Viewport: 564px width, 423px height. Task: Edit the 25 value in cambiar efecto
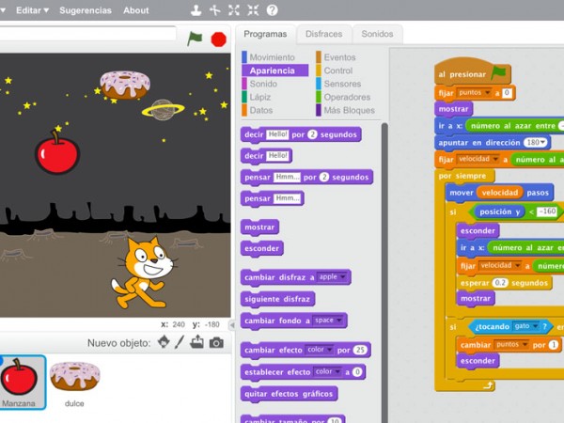click(360, 350)
